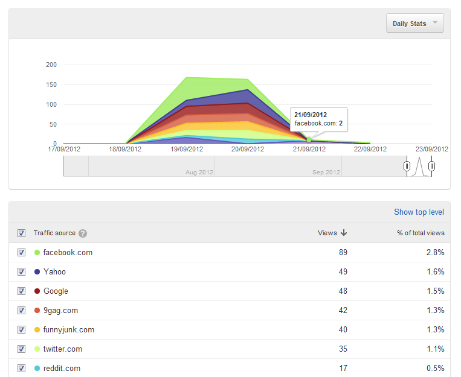Click the reddit.com traffic source name
This screenshot has height=377, width=461.
pos(62,368)
